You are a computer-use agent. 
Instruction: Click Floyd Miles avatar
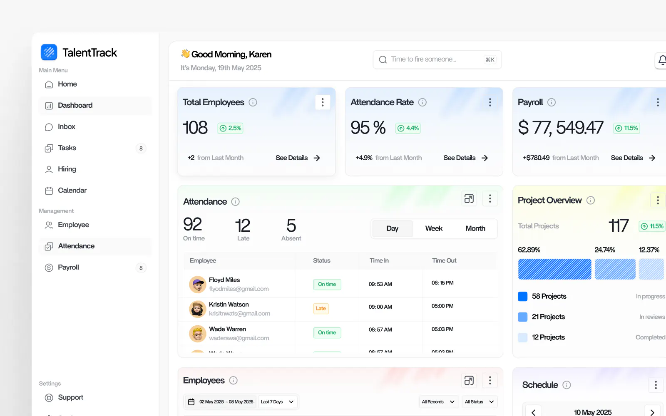coord(197,285)
